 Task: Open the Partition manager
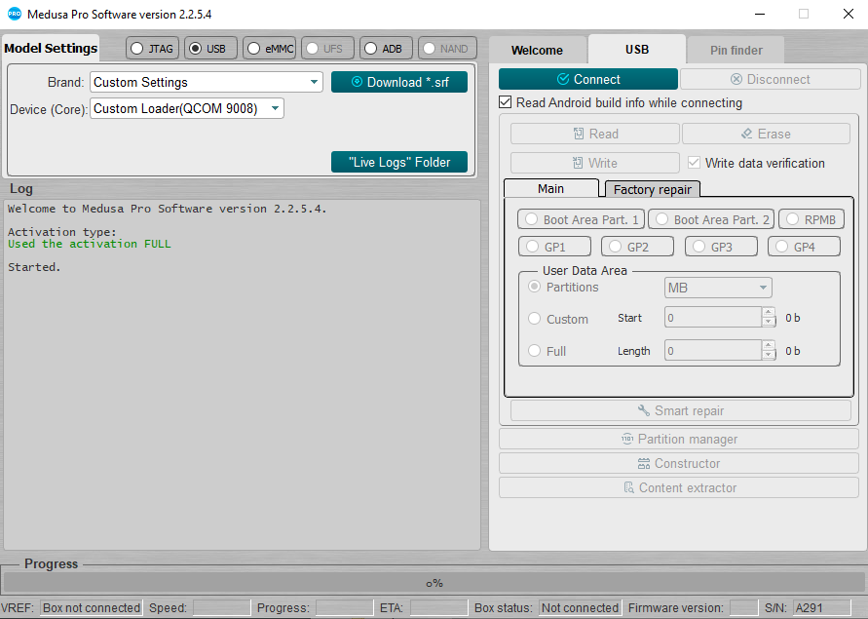click(x=679, y=439)
